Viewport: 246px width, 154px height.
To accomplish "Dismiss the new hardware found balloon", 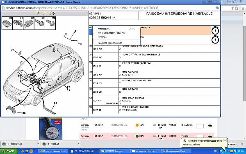I will coord(225,140).
